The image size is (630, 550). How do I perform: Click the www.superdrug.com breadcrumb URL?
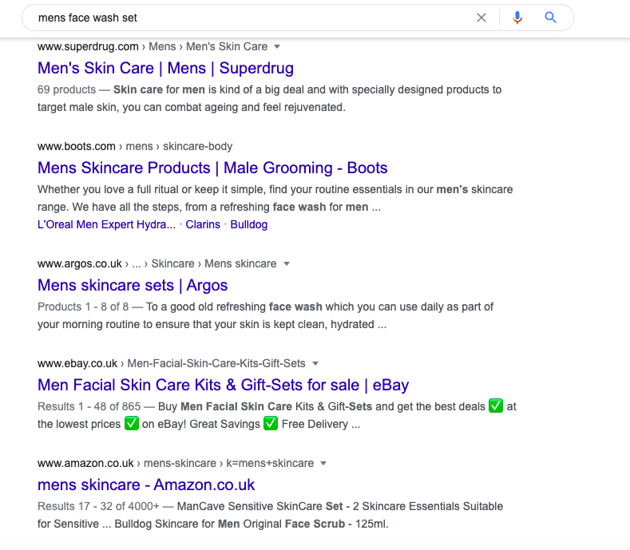pos(88,46)
